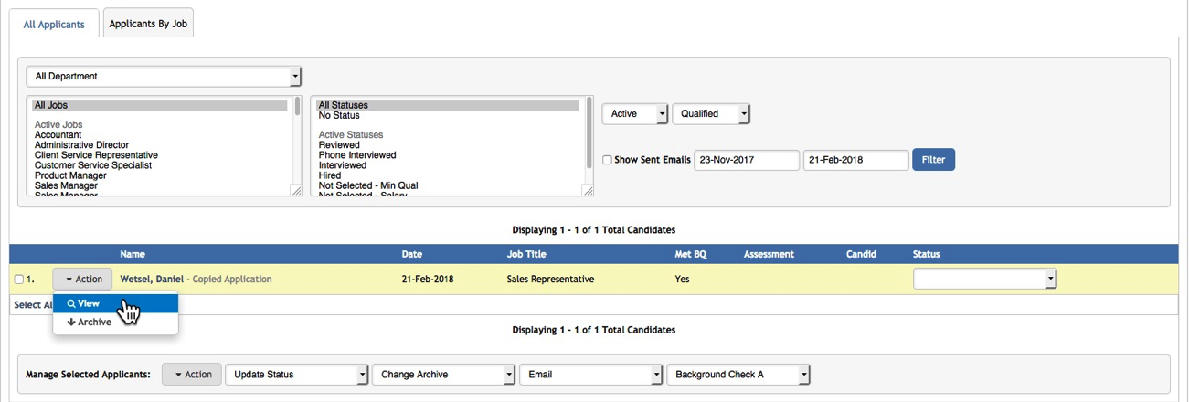Click the Action button beside Manage Selected Applicants
The image size is (1189, 402).
pyautogui.click(x=192, y=375)
